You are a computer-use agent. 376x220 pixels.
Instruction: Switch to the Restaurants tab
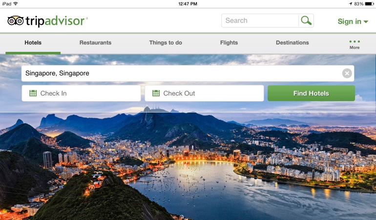[x=95, y=43]
